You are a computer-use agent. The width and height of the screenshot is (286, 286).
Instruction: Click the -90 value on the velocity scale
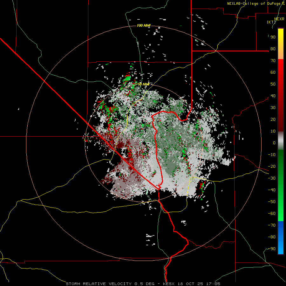coord(272,249)
